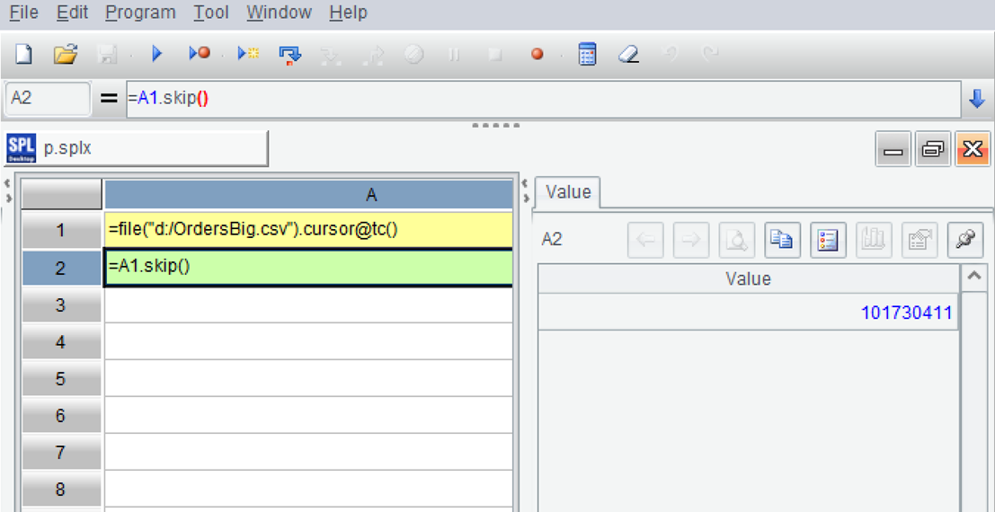Click the step-over execution icon
The width and height of the screenshot is (995, 512).
click(x=289, y=55)
